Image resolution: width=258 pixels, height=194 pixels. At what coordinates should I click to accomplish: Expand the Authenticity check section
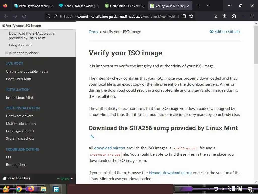click(7, 53)
